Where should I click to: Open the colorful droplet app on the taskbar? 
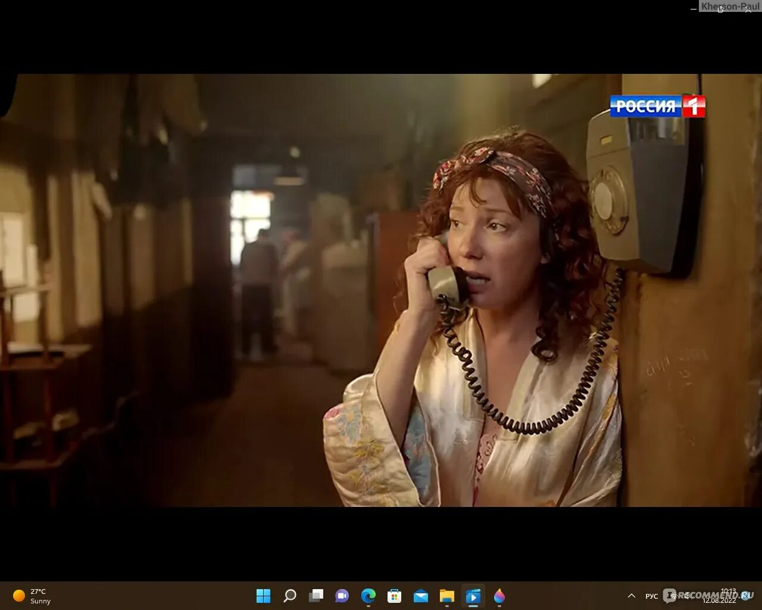499,596
